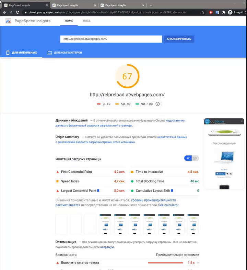Open the Включите сжатие текста opportunity row
The width and height of the screenshot is (247, 270).
tap(127, 263)
